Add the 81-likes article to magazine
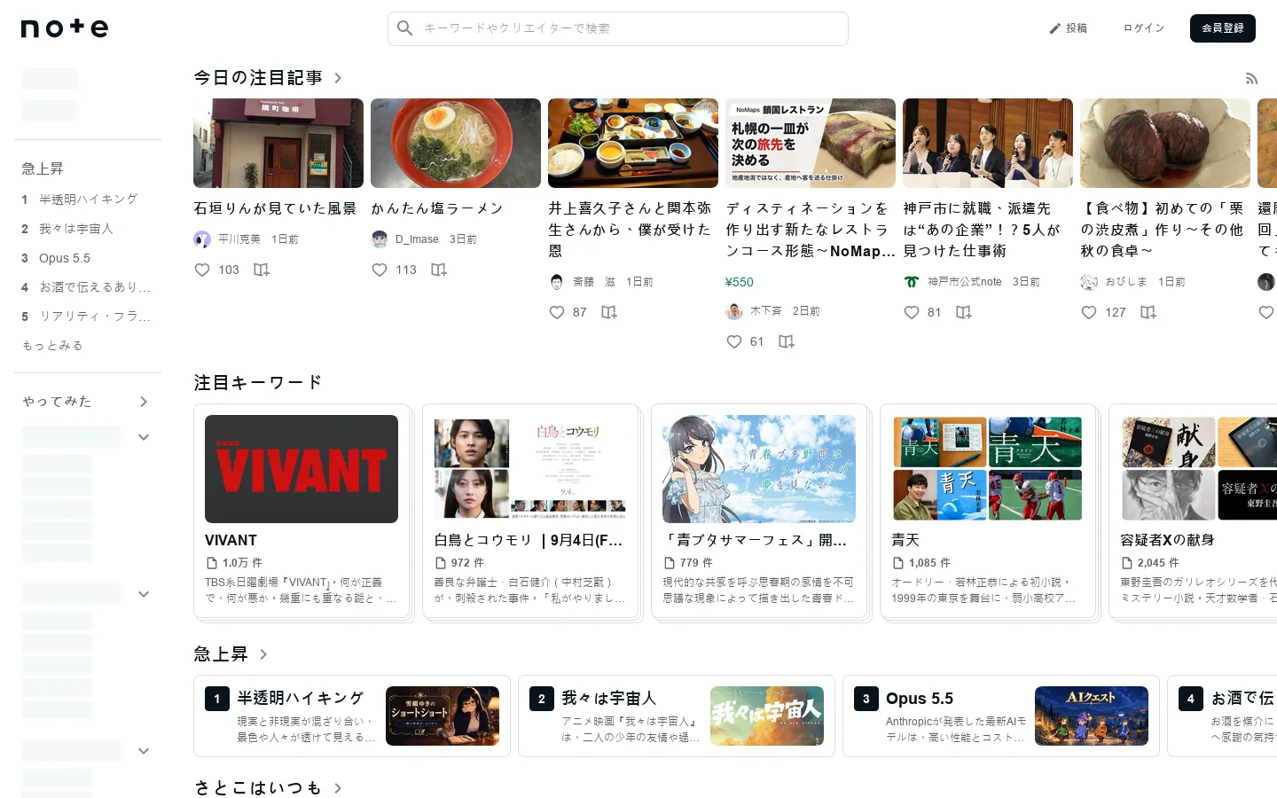This screenshot has width=1277, height=798. coord(964,312)
